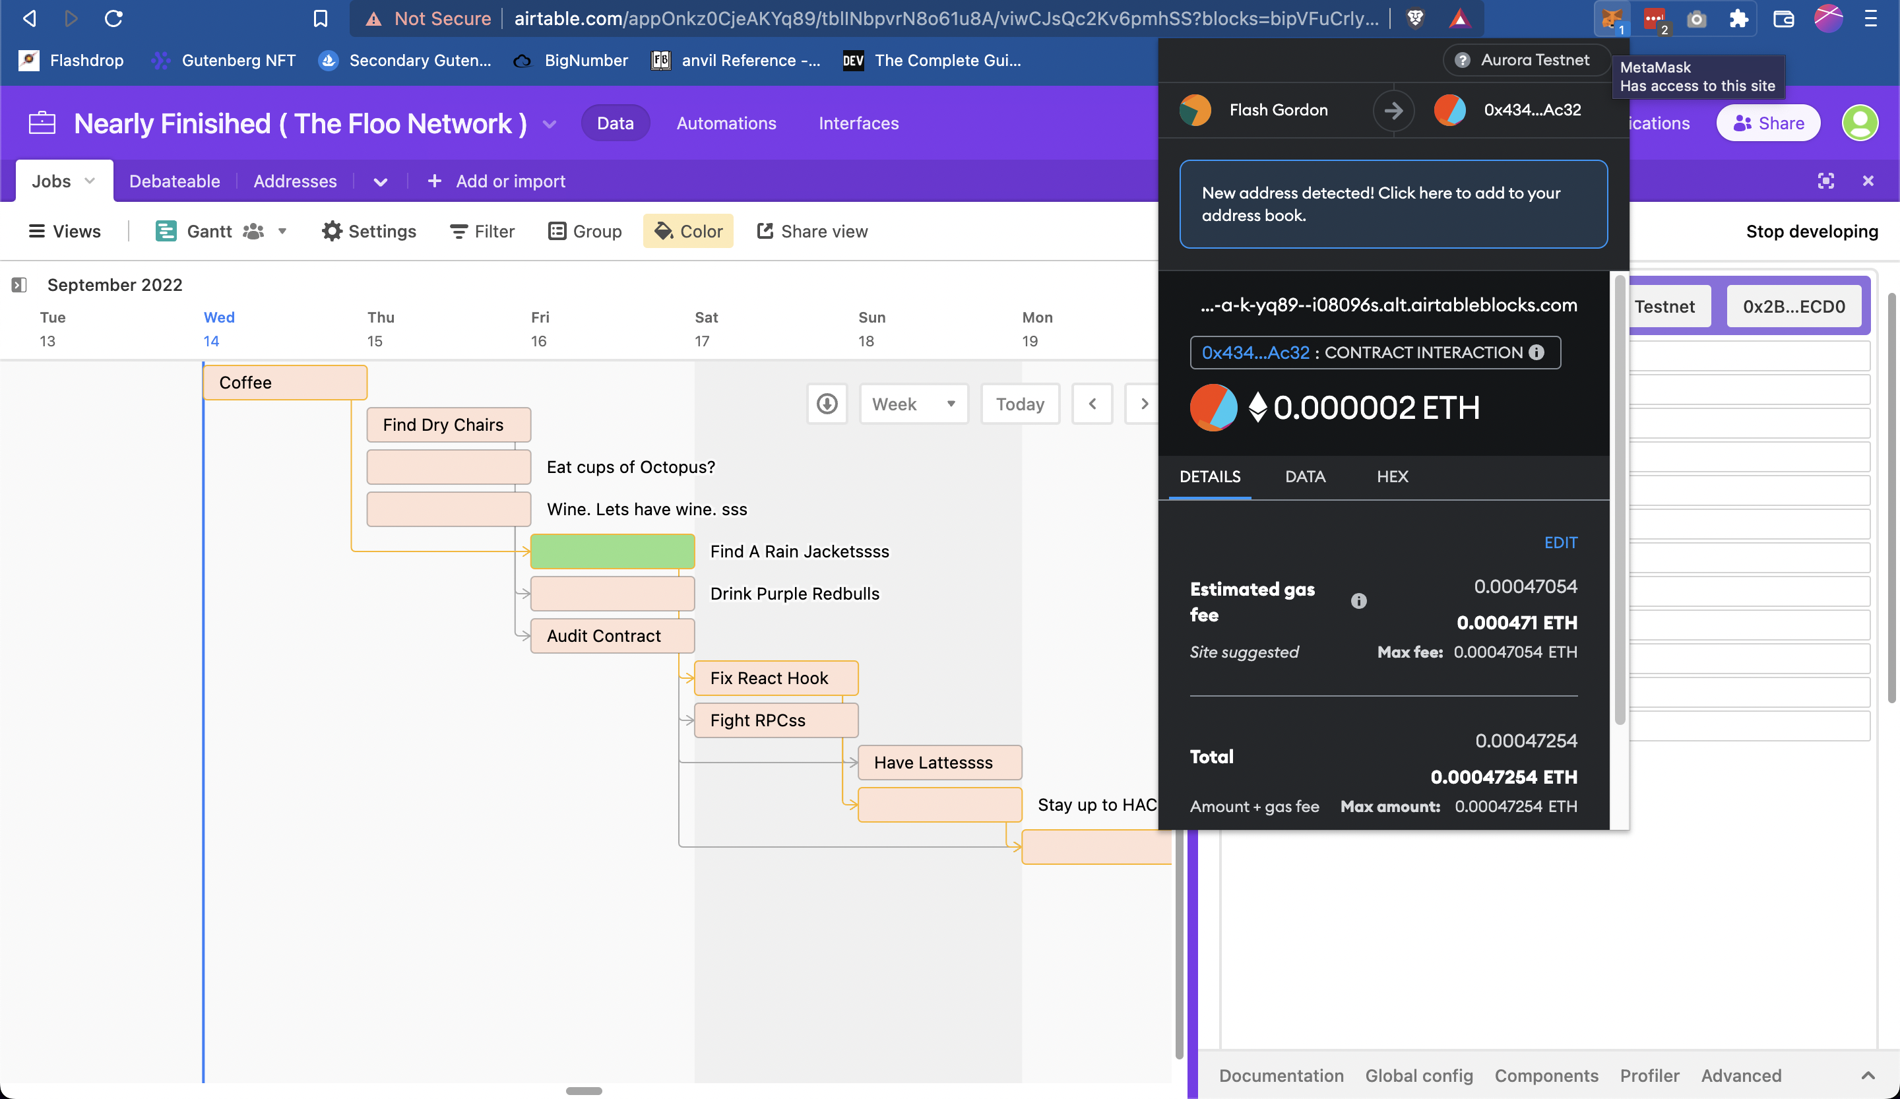Open the HEX tab in MetaMask
1900x1099 pixels.
[1392, 476]
